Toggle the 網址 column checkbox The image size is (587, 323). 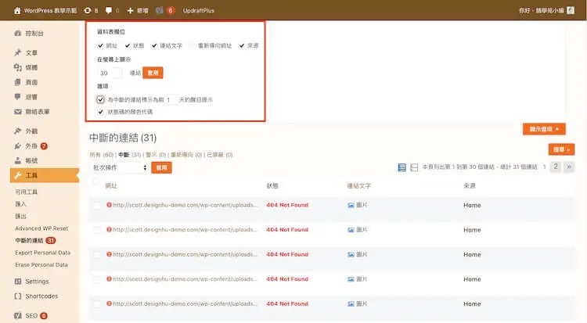(100, 45)
